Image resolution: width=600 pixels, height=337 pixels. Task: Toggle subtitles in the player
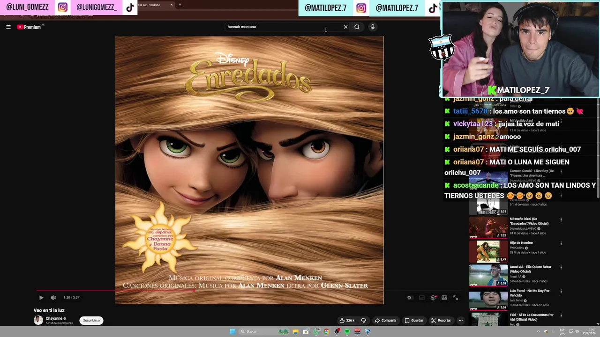(x=422, y=298)
